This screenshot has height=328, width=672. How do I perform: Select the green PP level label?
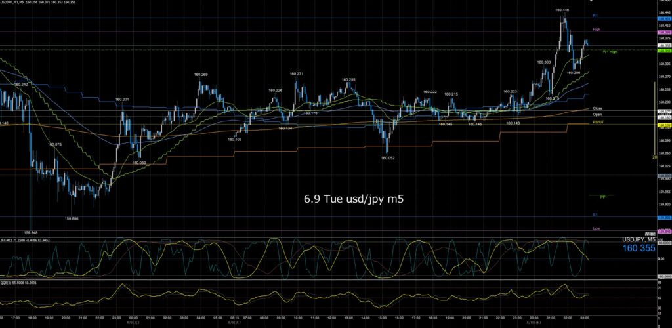click(602, 197)
